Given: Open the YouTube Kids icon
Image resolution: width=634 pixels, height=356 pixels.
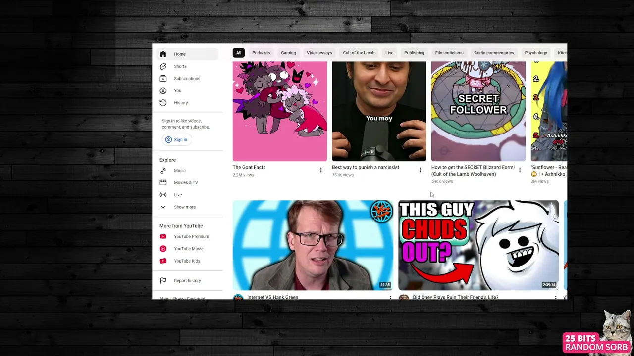Looking at the screenshot, I should 163,261.
